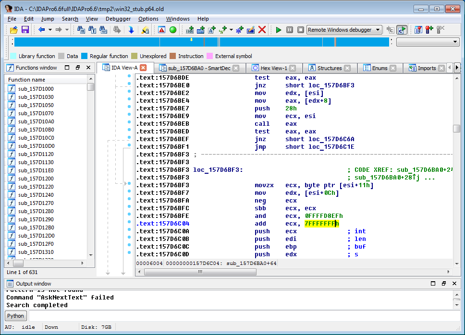
Task: Click the Python button in output bar
Action: [15, 316]
